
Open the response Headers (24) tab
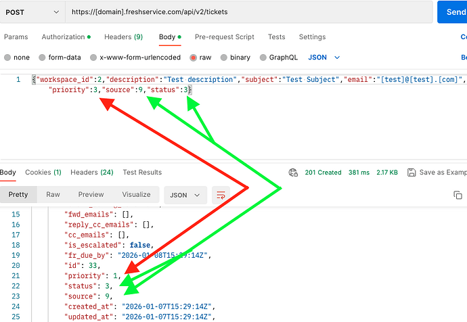coord(91,172)
